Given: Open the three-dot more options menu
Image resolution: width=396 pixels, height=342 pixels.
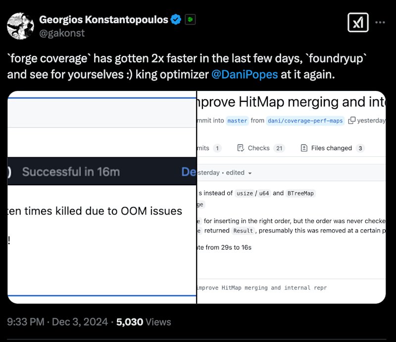Looking at the screenshot, I should [380, 22].
